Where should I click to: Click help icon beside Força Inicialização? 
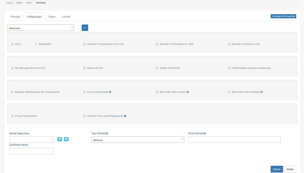pyautogui.click(x=110, y=92)
